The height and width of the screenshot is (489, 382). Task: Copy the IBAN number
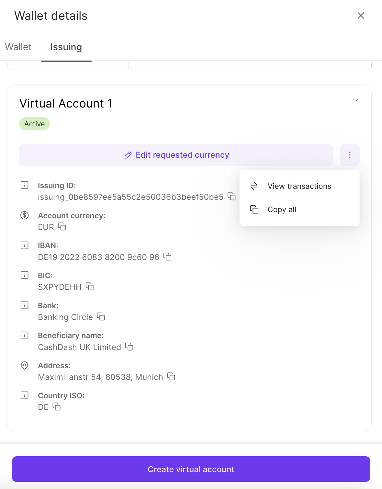tap(168, 257)
